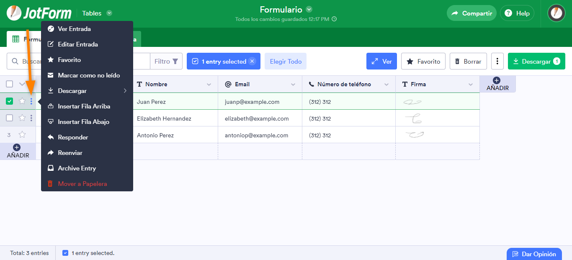
Task: Click the plus AÑADIR column icon
Action: [x=497, y=80]
